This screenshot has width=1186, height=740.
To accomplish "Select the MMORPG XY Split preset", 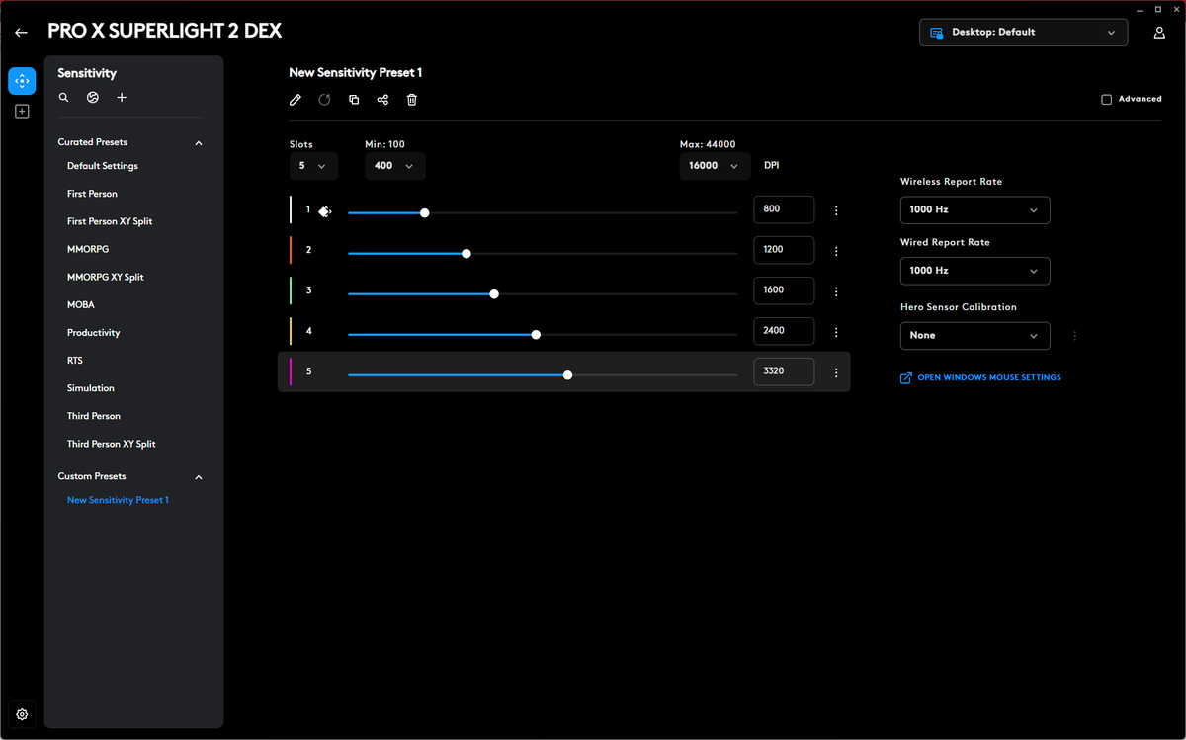I will (x=105, y=278).
